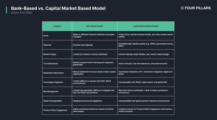The height and width of the screenshot is (120, 217).
Task: Click the title Bank-Based vs. Capital Market Based Model
Action: click(x=58, y=8)
